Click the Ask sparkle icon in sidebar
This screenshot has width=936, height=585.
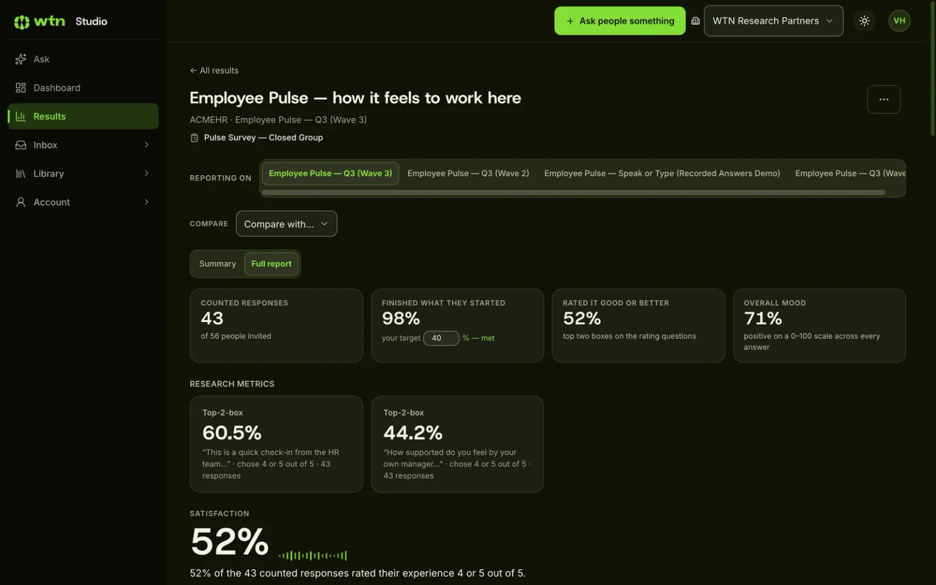(21, 59)
